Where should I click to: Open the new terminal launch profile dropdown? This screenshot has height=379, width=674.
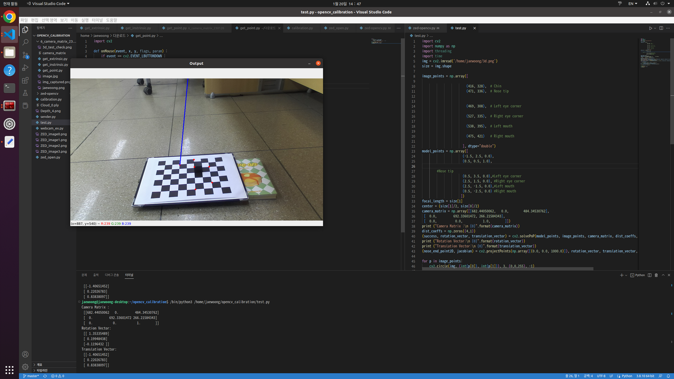pyautogui.click(x=626, y=276)
